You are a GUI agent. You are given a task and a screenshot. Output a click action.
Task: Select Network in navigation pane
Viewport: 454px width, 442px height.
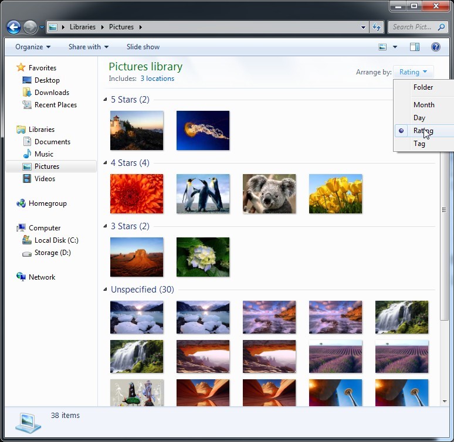[42, 277]
